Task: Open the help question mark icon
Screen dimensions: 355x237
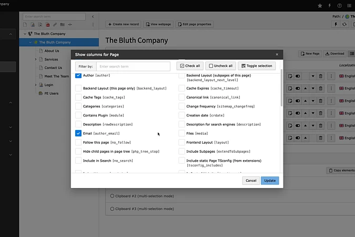Action: 339,5
